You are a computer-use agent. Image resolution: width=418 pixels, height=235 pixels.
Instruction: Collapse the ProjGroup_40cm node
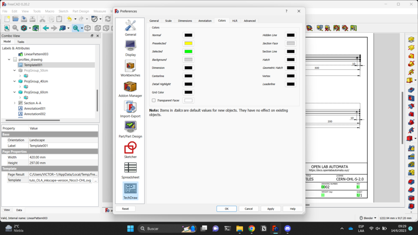15,81
